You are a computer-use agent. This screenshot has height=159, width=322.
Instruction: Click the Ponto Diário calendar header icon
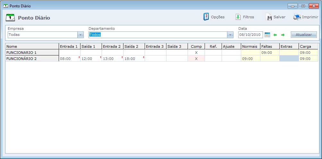[x=11, y=18]
